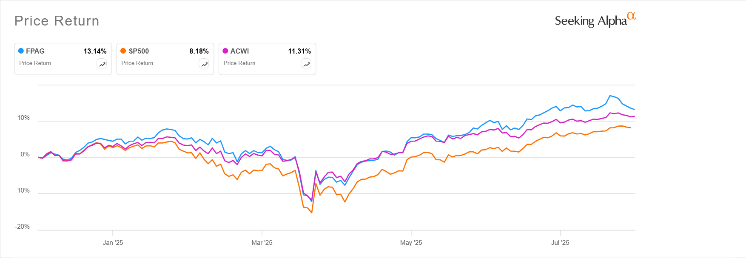Click the orange SP500 legend dot

coord(123,51)
